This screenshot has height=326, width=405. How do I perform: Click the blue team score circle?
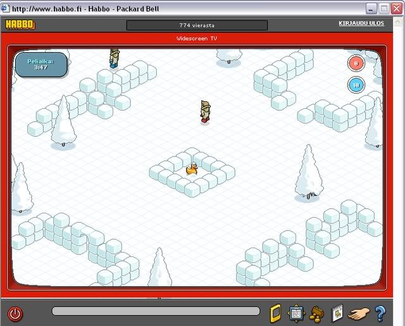(356, 85)
